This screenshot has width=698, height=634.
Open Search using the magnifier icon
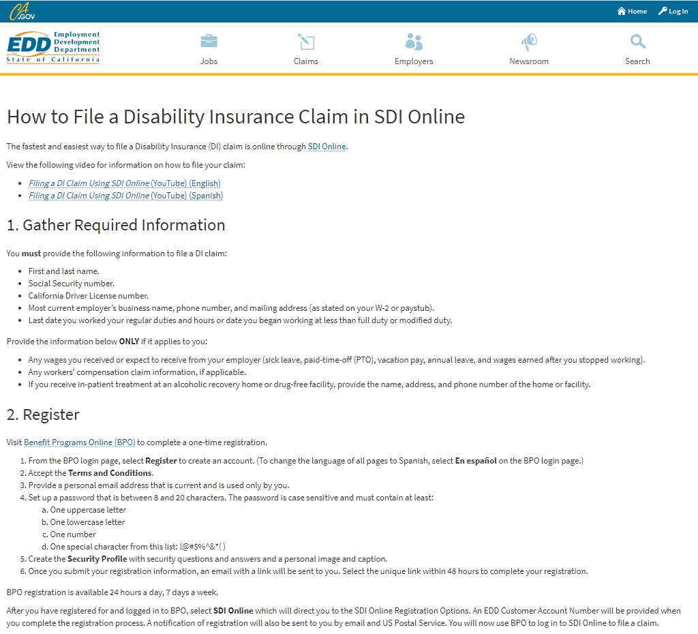pos(637,41)
